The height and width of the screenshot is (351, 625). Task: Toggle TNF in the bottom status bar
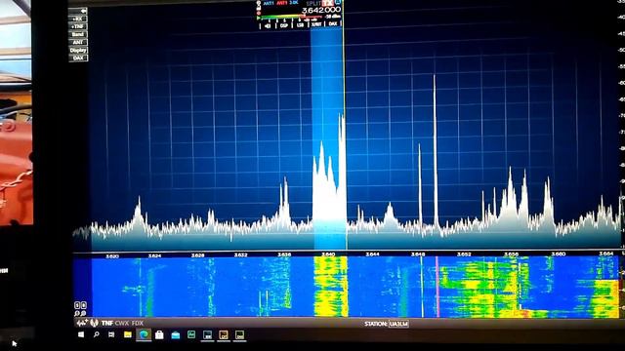107,323
